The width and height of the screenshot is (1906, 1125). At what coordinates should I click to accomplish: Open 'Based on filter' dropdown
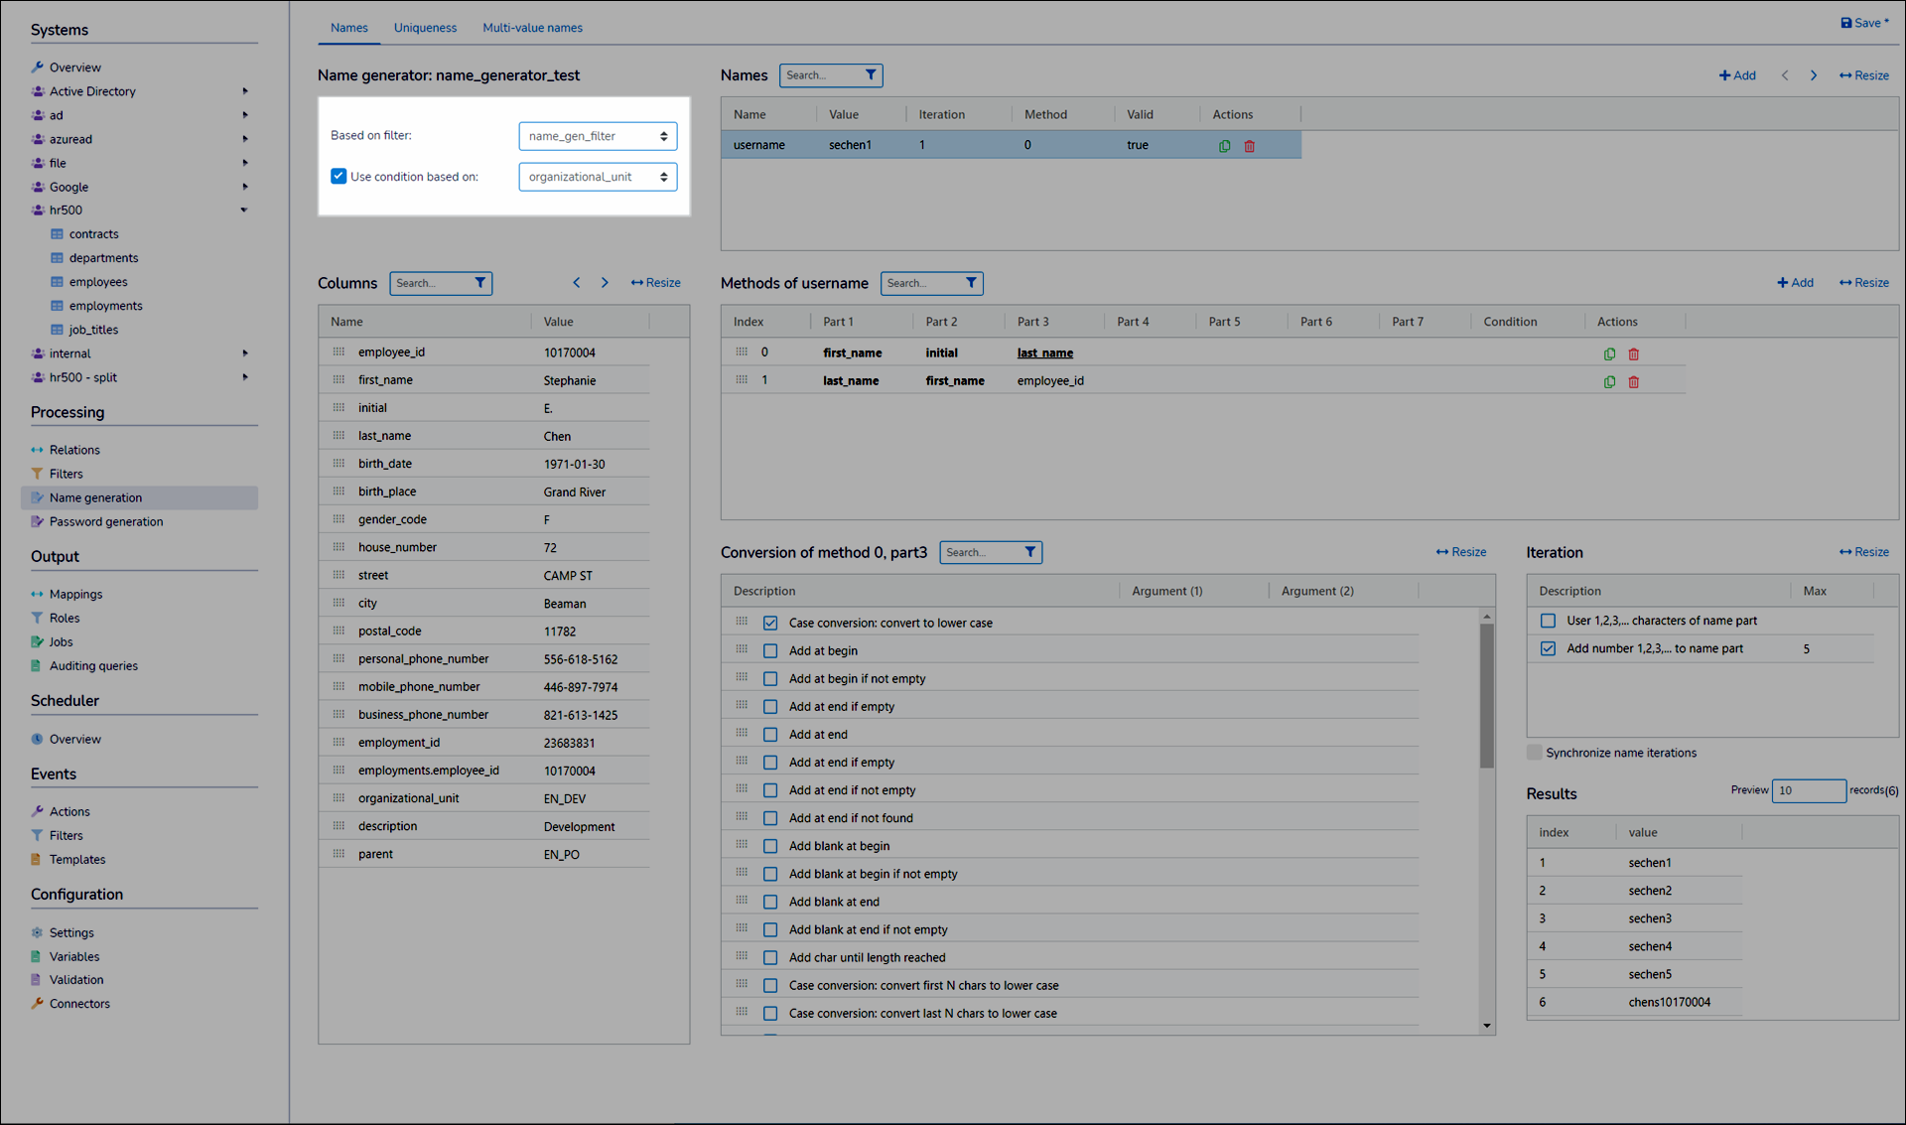point(598,136)
